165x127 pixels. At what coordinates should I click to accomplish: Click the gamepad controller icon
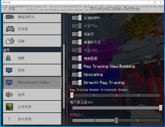click(x=10, y=29)
